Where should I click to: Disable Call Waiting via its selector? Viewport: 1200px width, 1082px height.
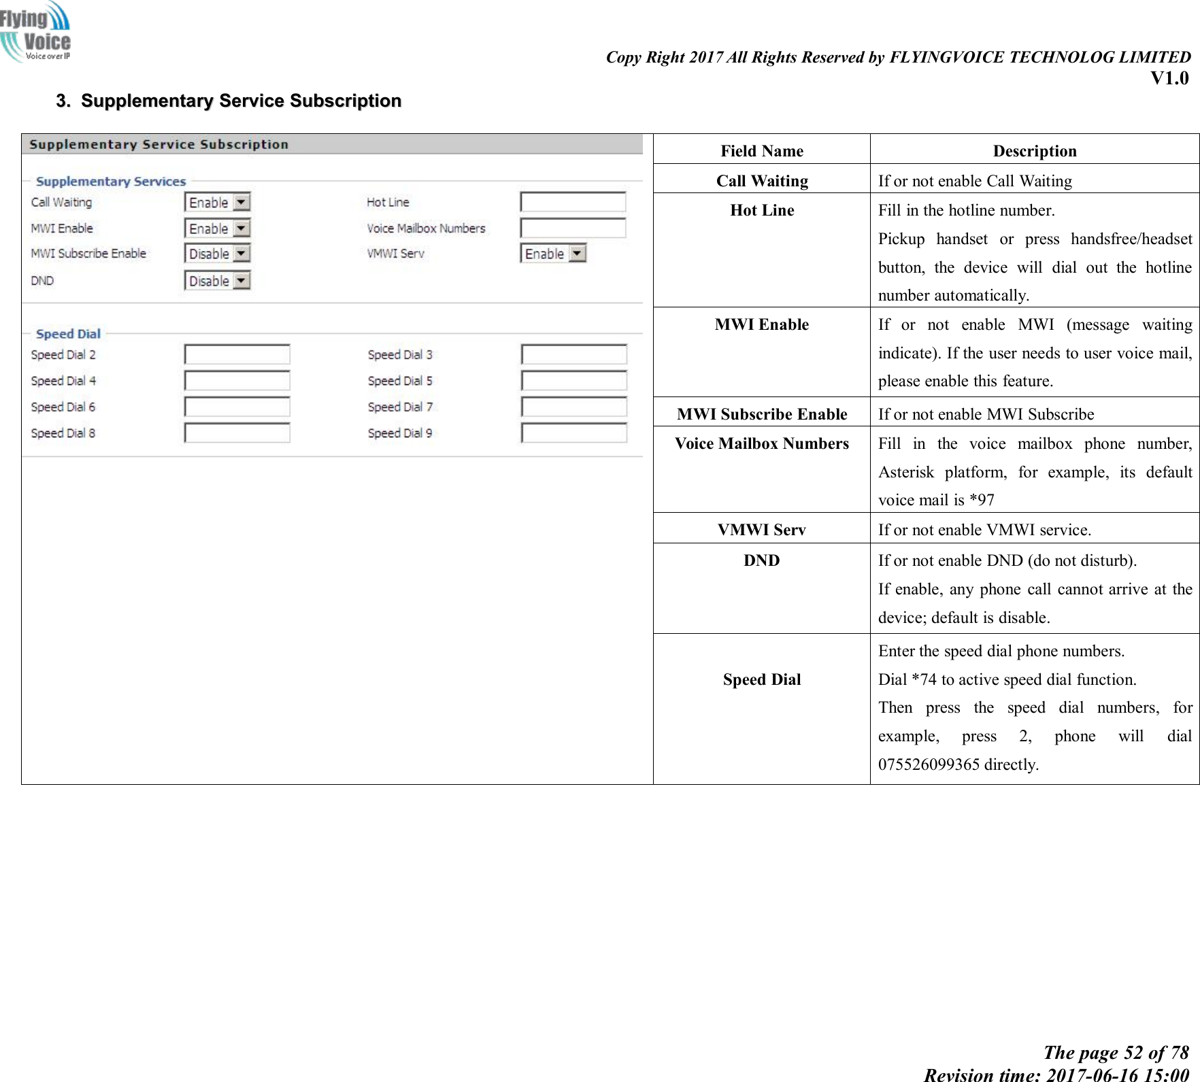pos(218,202)
